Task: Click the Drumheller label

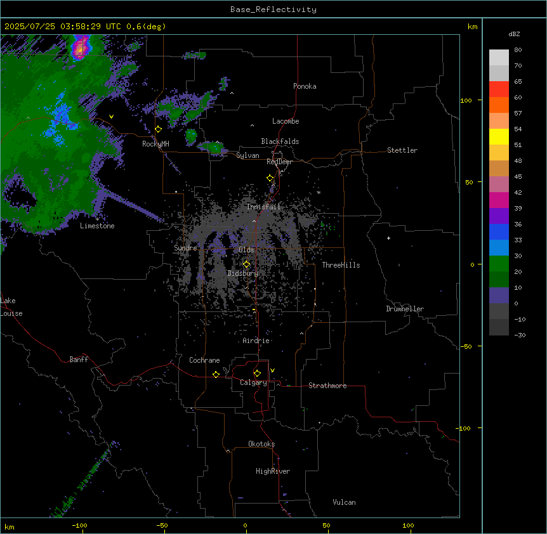Action: [x=405, y=309]
